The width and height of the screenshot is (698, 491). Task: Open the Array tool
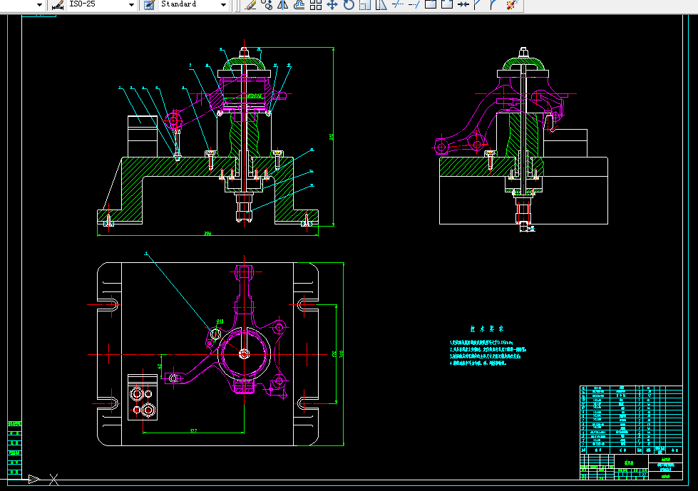pos(316,5)
